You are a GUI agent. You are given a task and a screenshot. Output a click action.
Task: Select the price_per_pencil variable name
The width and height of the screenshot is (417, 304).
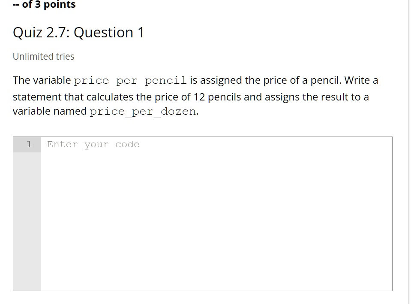point(130,80)
